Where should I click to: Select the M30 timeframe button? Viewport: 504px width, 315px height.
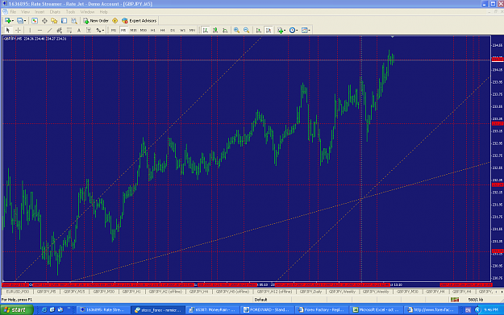pyautogui.click(x=143, y=30)
